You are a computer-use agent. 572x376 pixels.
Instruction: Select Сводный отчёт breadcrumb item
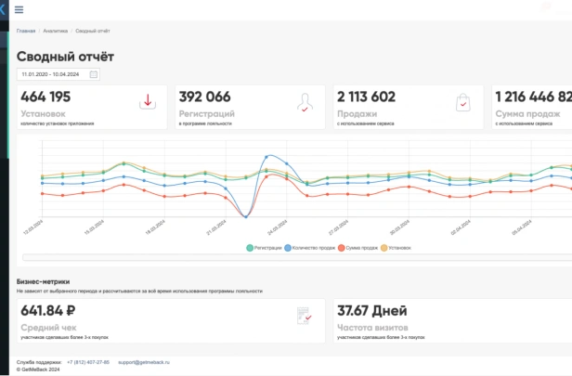(x=93, y=31)
